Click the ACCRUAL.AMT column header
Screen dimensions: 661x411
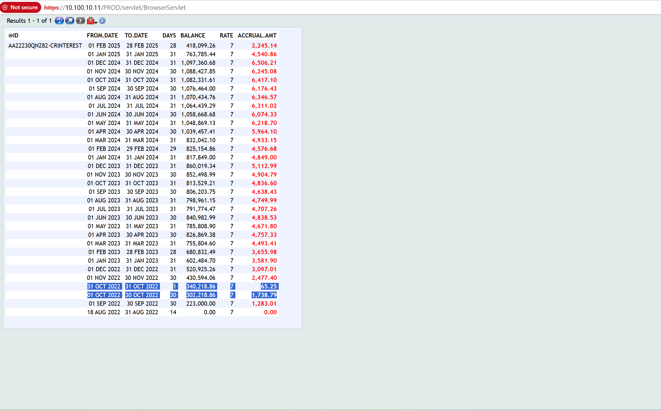pyautogui.click(x=257, y=35)
